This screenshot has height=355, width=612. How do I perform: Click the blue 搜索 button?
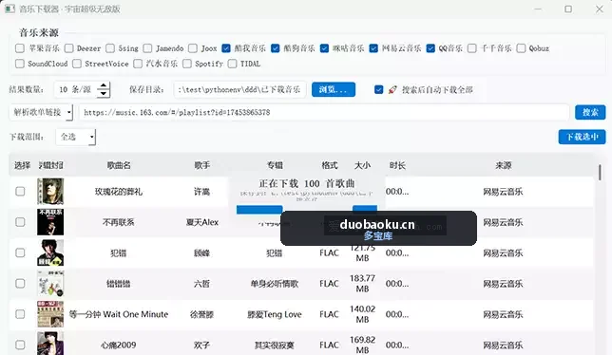pyautogui.click(x=590, y=113)
